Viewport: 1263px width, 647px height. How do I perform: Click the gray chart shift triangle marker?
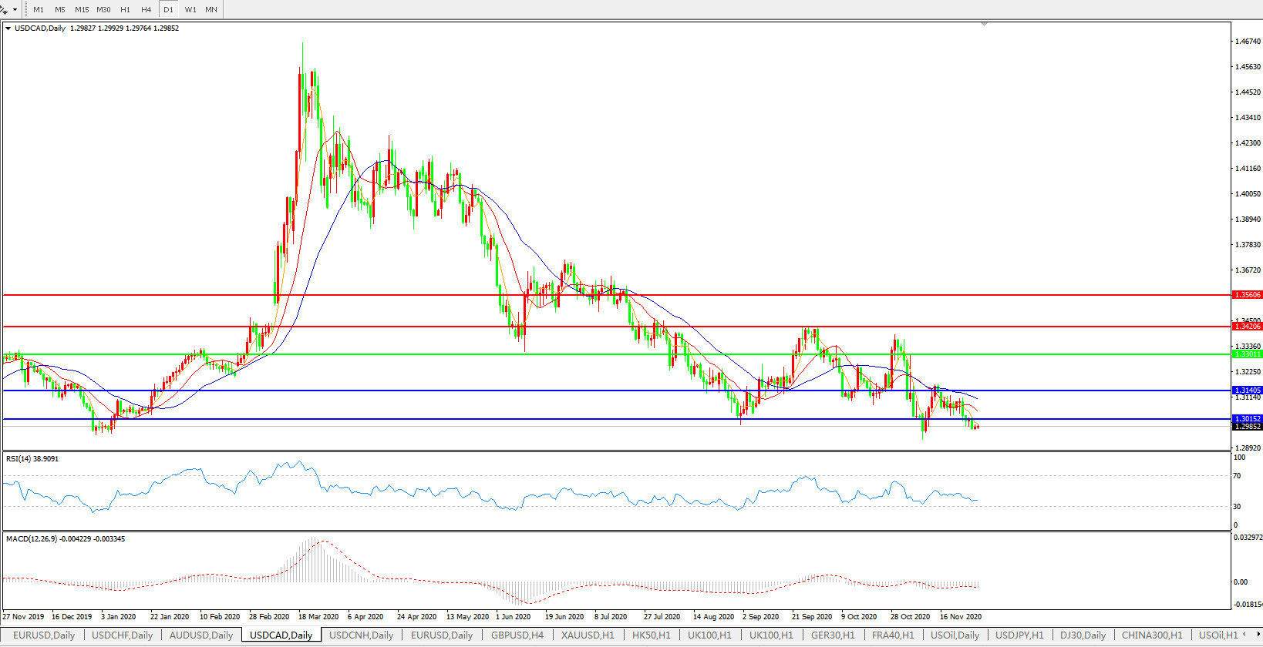[x=984, y=25]
